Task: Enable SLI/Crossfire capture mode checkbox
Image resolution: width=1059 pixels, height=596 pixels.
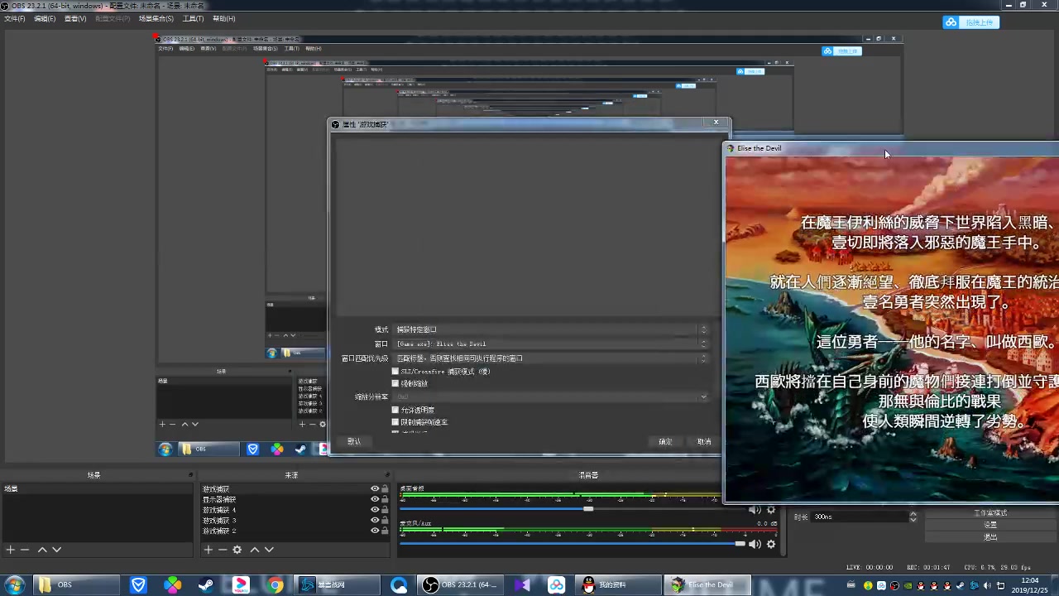Action: tap(395, 372)
